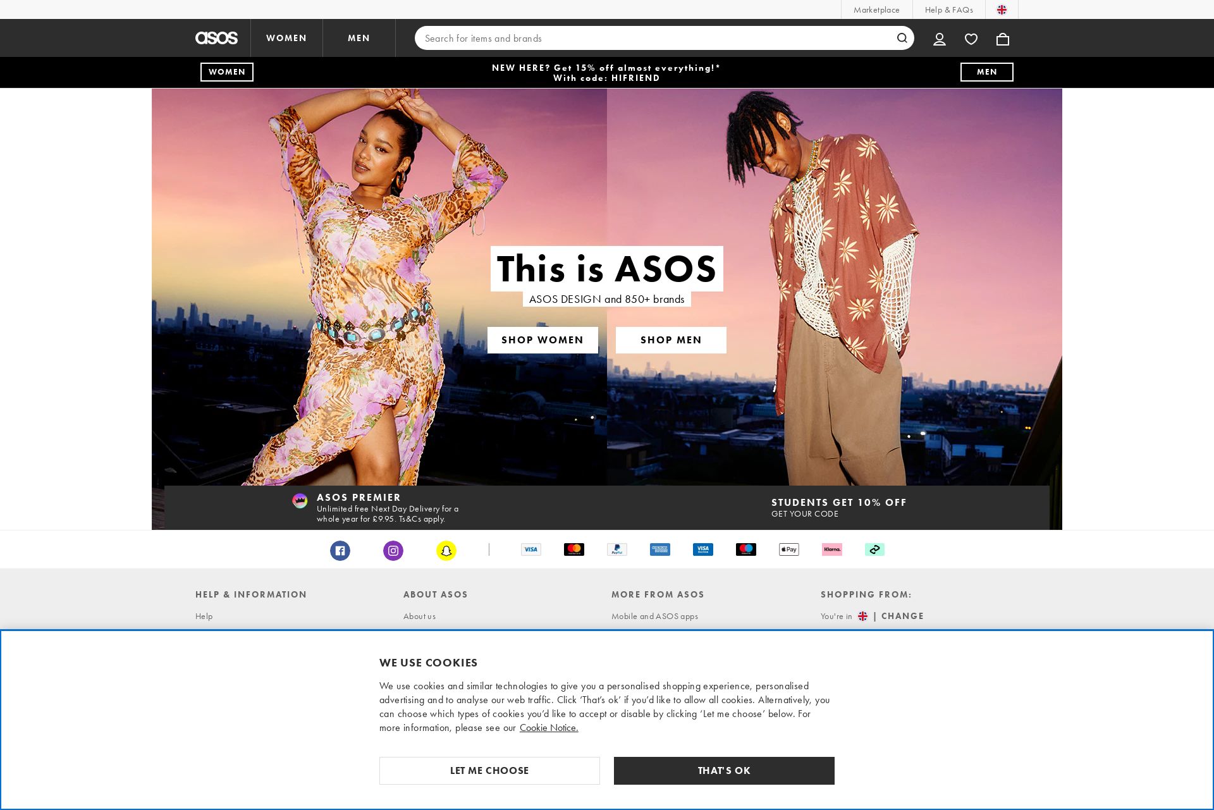Click the WE USE COOKIES heading

[429, 663]
